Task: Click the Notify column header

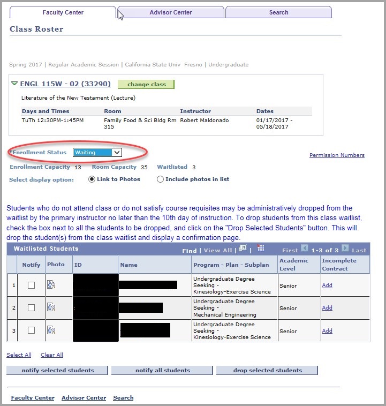Action: pyautogui.click(x=31, y=265)
